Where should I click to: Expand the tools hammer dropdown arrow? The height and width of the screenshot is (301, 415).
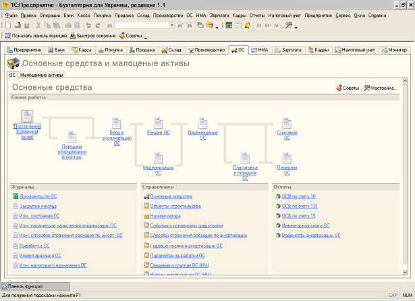(x=296, y=27)
